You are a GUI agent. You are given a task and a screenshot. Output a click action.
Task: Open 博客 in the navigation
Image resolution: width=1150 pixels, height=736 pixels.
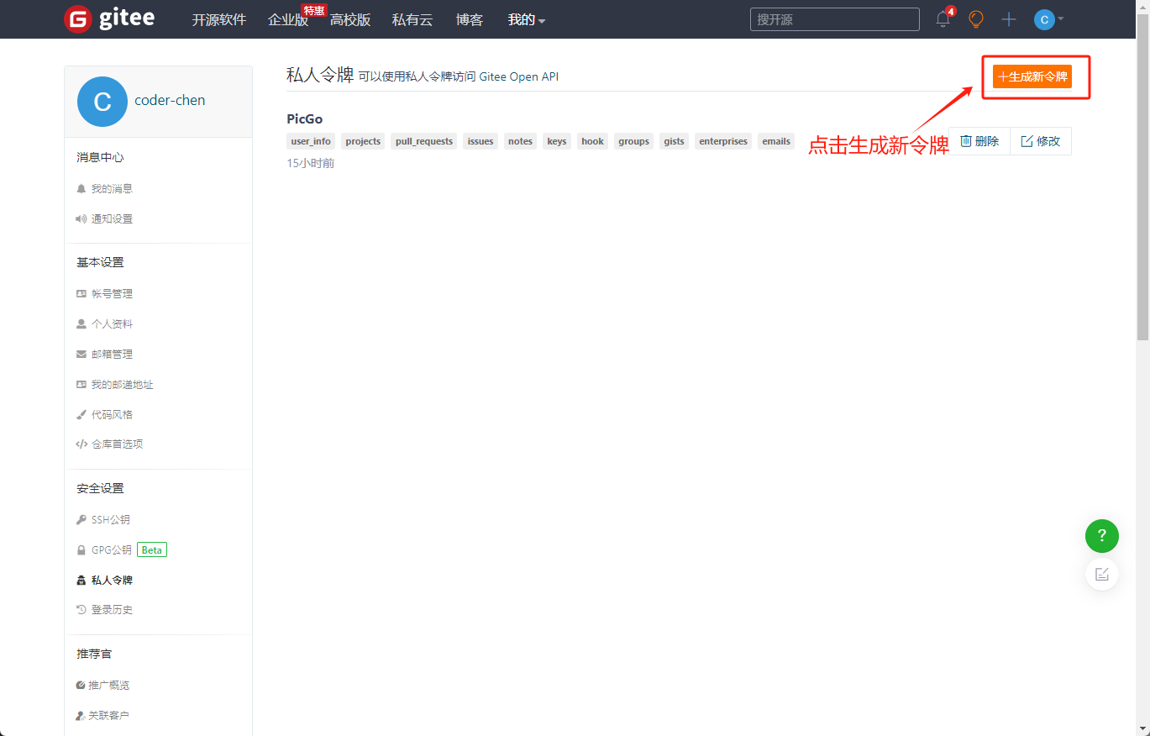[x=470, y=19]
